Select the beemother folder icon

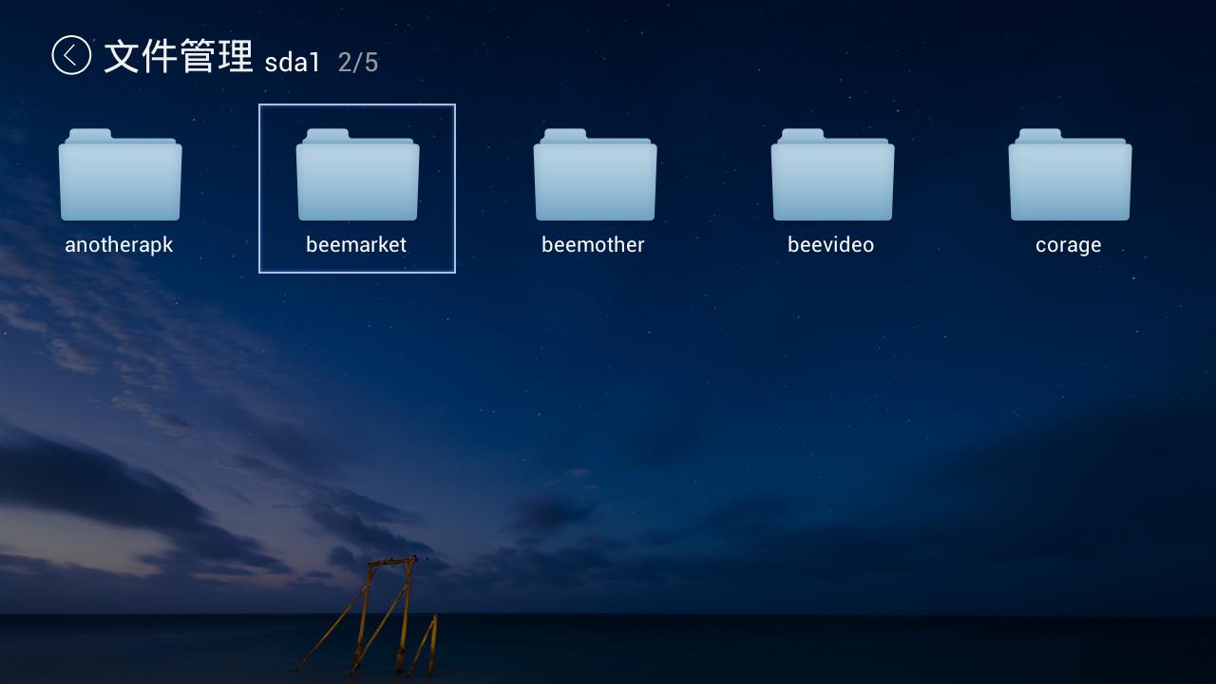[x=595, y=176]
